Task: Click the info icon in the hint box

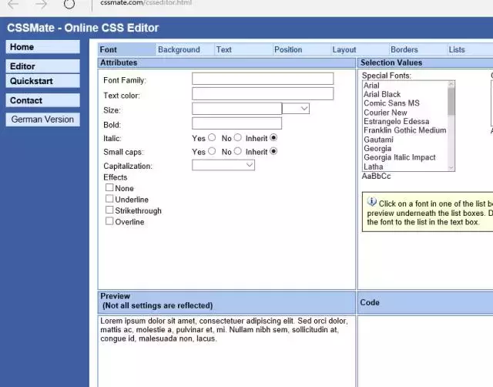Action: [x=371, y=202]
